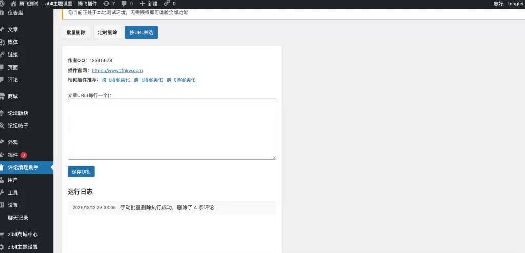Switch to the 定时删除 tab
The image size is (525, 253).
tap(108, 32)
